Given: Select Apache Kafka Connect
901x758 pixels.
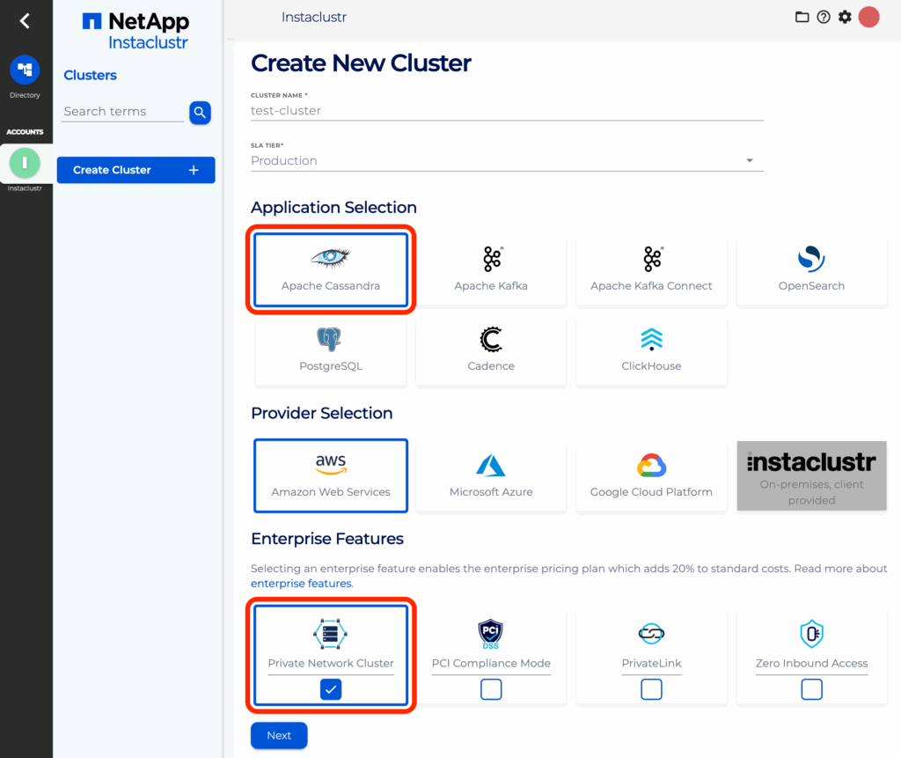Looking at the screenshot, I should pos(651,270).
